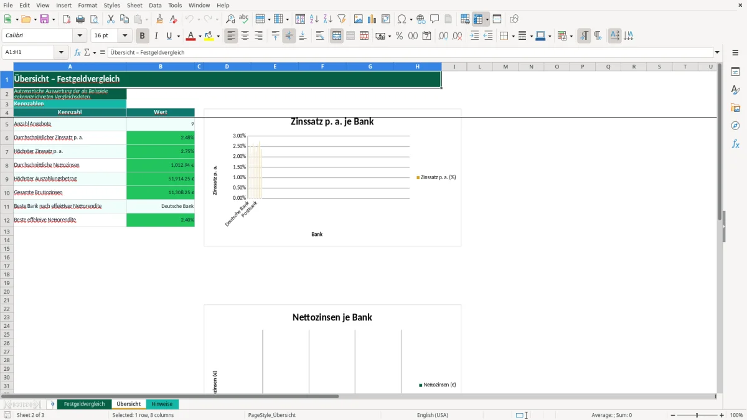Toggle Print Preview
The image size is (747, 420).
tap(94, 19)
